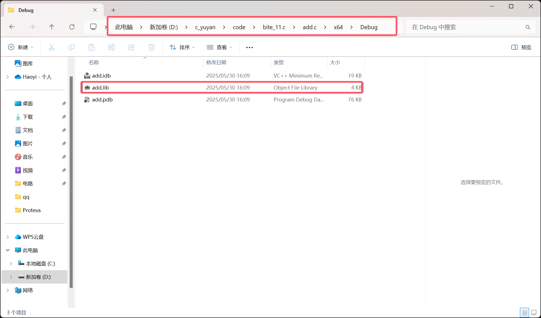Open the Sort dropdown menu

click(x=182, y=47)
